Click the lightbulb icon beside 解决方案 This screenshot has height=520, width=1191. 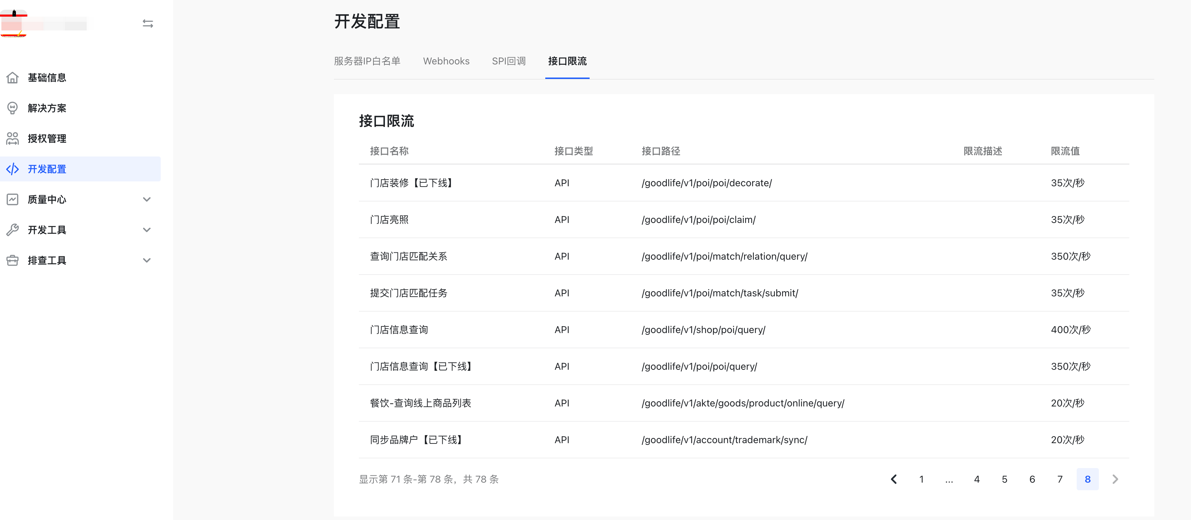coord(12,108)
